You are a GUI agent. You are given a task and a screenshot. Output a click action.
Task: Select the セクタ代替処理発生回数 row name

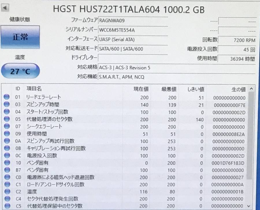(53, 199)
